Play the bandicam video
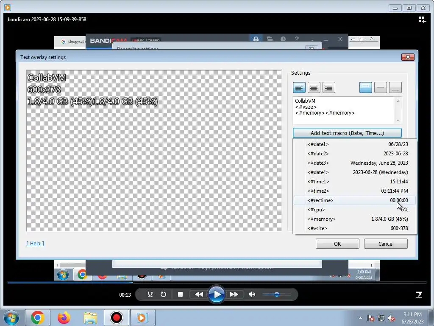 pyautogui.click(x=217, y=295)
